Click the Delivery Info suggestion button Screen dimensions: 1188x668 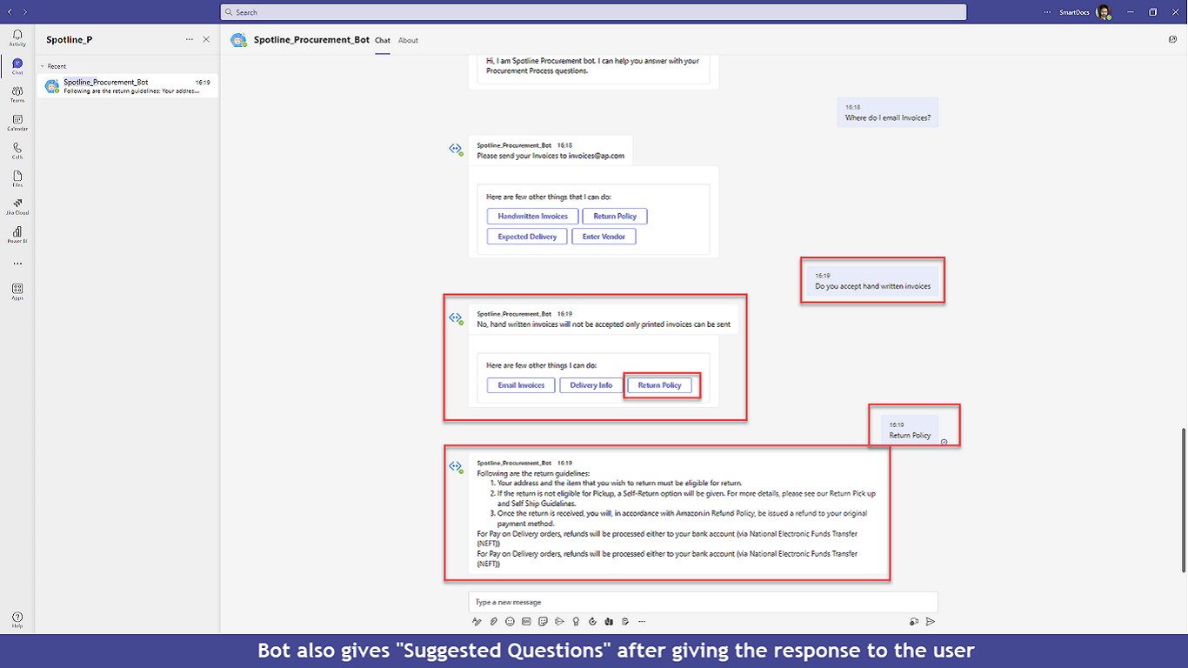click(x=591, y=385)
